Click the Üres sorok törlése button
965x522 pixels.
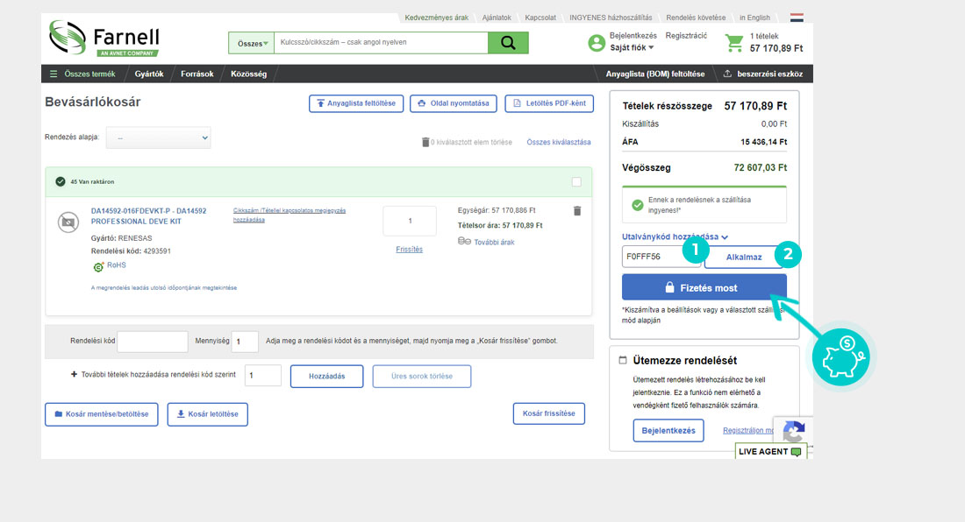tap(422, 377)
